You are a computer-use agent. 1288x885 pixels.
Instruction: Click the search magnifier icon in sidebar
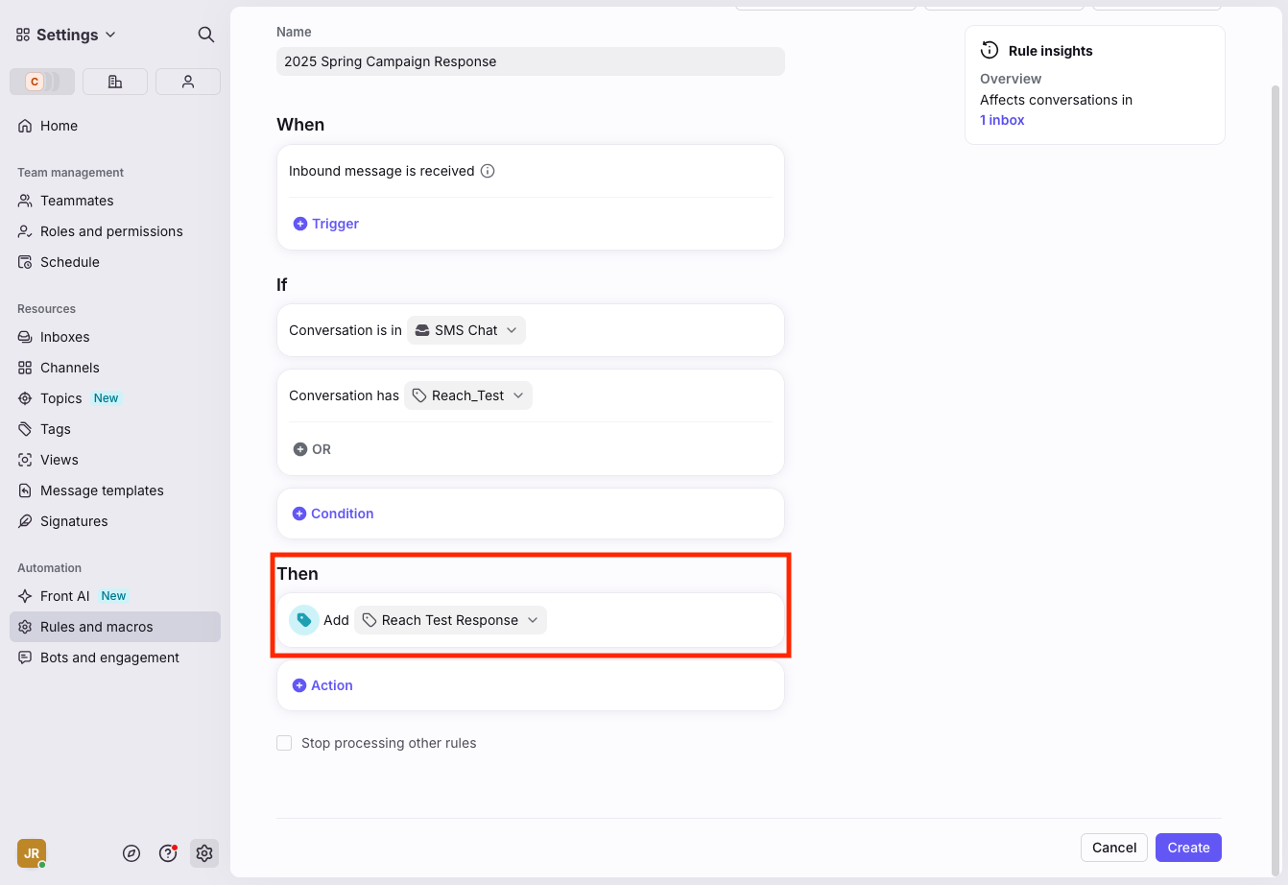click(x=205, y=35)
